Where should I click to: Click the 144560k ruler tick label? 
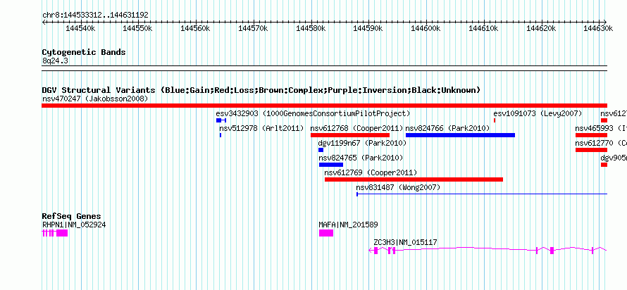(196, 29)
